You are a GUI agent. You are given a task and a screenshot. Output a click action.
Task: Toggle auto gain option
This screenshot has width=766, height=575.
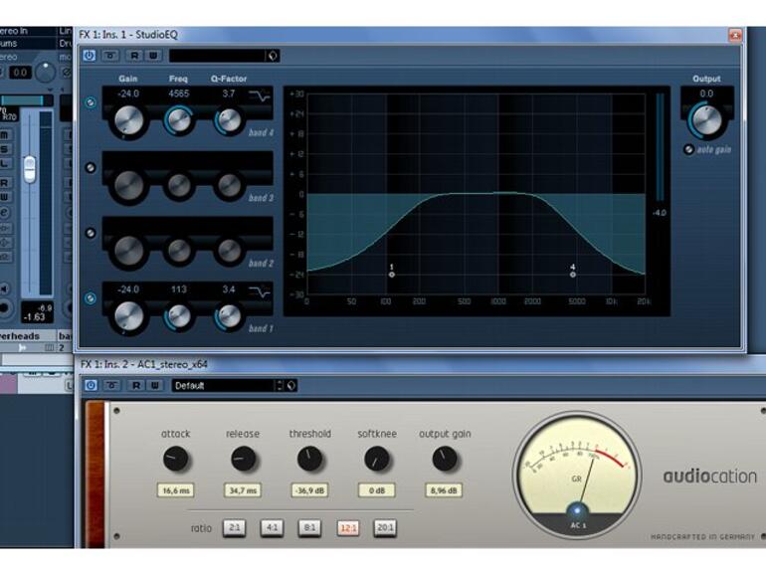click(x=688, y=149)
